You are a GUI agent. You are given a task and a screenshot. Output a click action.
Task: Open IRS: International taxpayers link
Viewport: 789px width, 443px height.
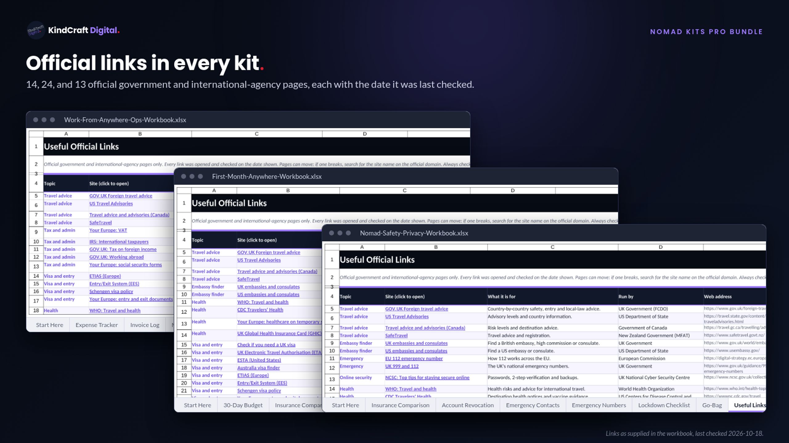[119, 241]
